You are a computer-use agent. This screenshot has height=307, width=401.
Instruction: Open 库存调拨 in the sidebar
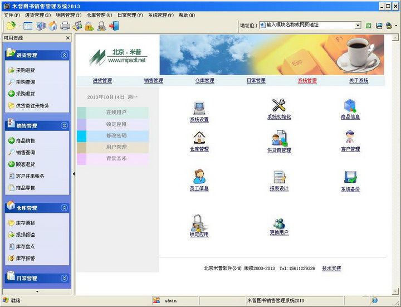click(x=22, y=223)
